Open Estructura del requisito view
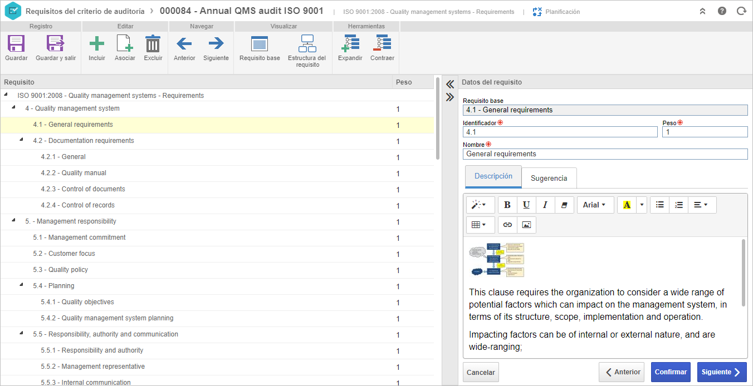Screen dimensions: 753x386 click(x=307, y=43)
